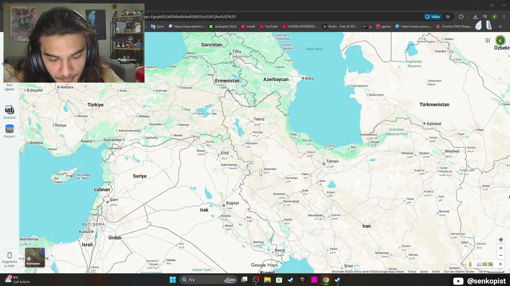
Task: Open Microsoft Store from the taskbar
Action: click(279, 280)
